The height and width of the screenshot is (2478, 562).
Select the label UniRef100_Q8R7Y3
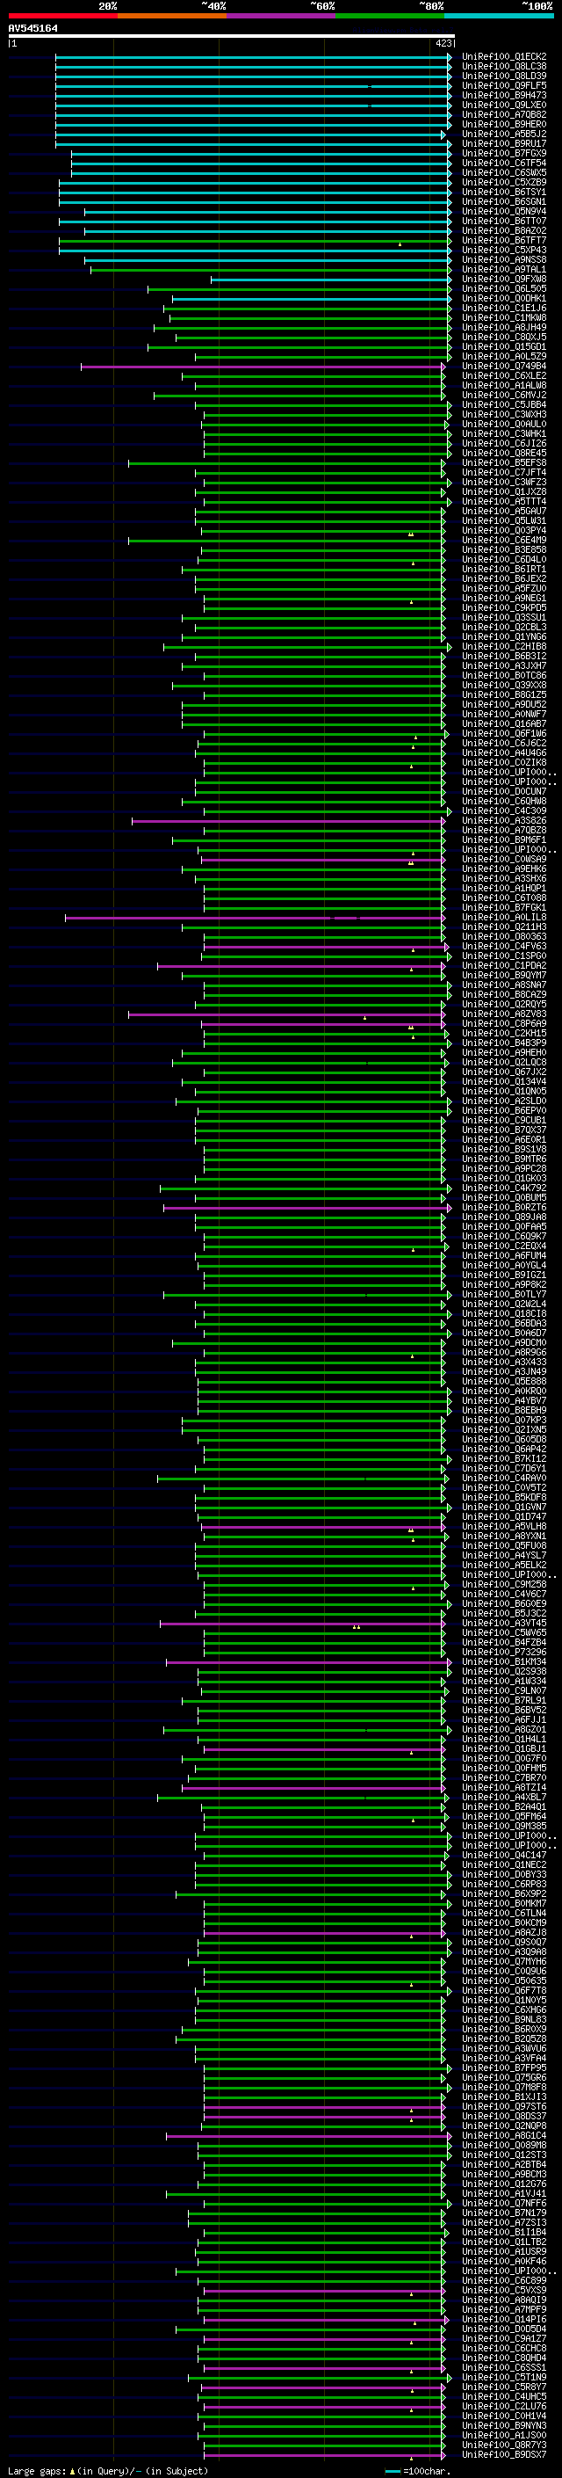click(504, 2445)
